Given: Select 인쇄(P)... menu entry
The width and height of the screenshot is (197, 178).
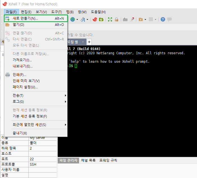Looking at the screenshot, I should tap(36, 75).
